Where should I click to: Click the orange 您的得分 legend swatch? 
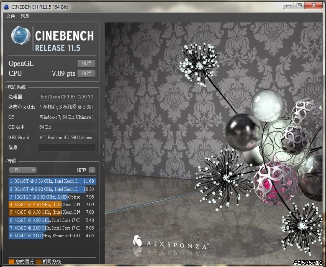click(11, 262)
